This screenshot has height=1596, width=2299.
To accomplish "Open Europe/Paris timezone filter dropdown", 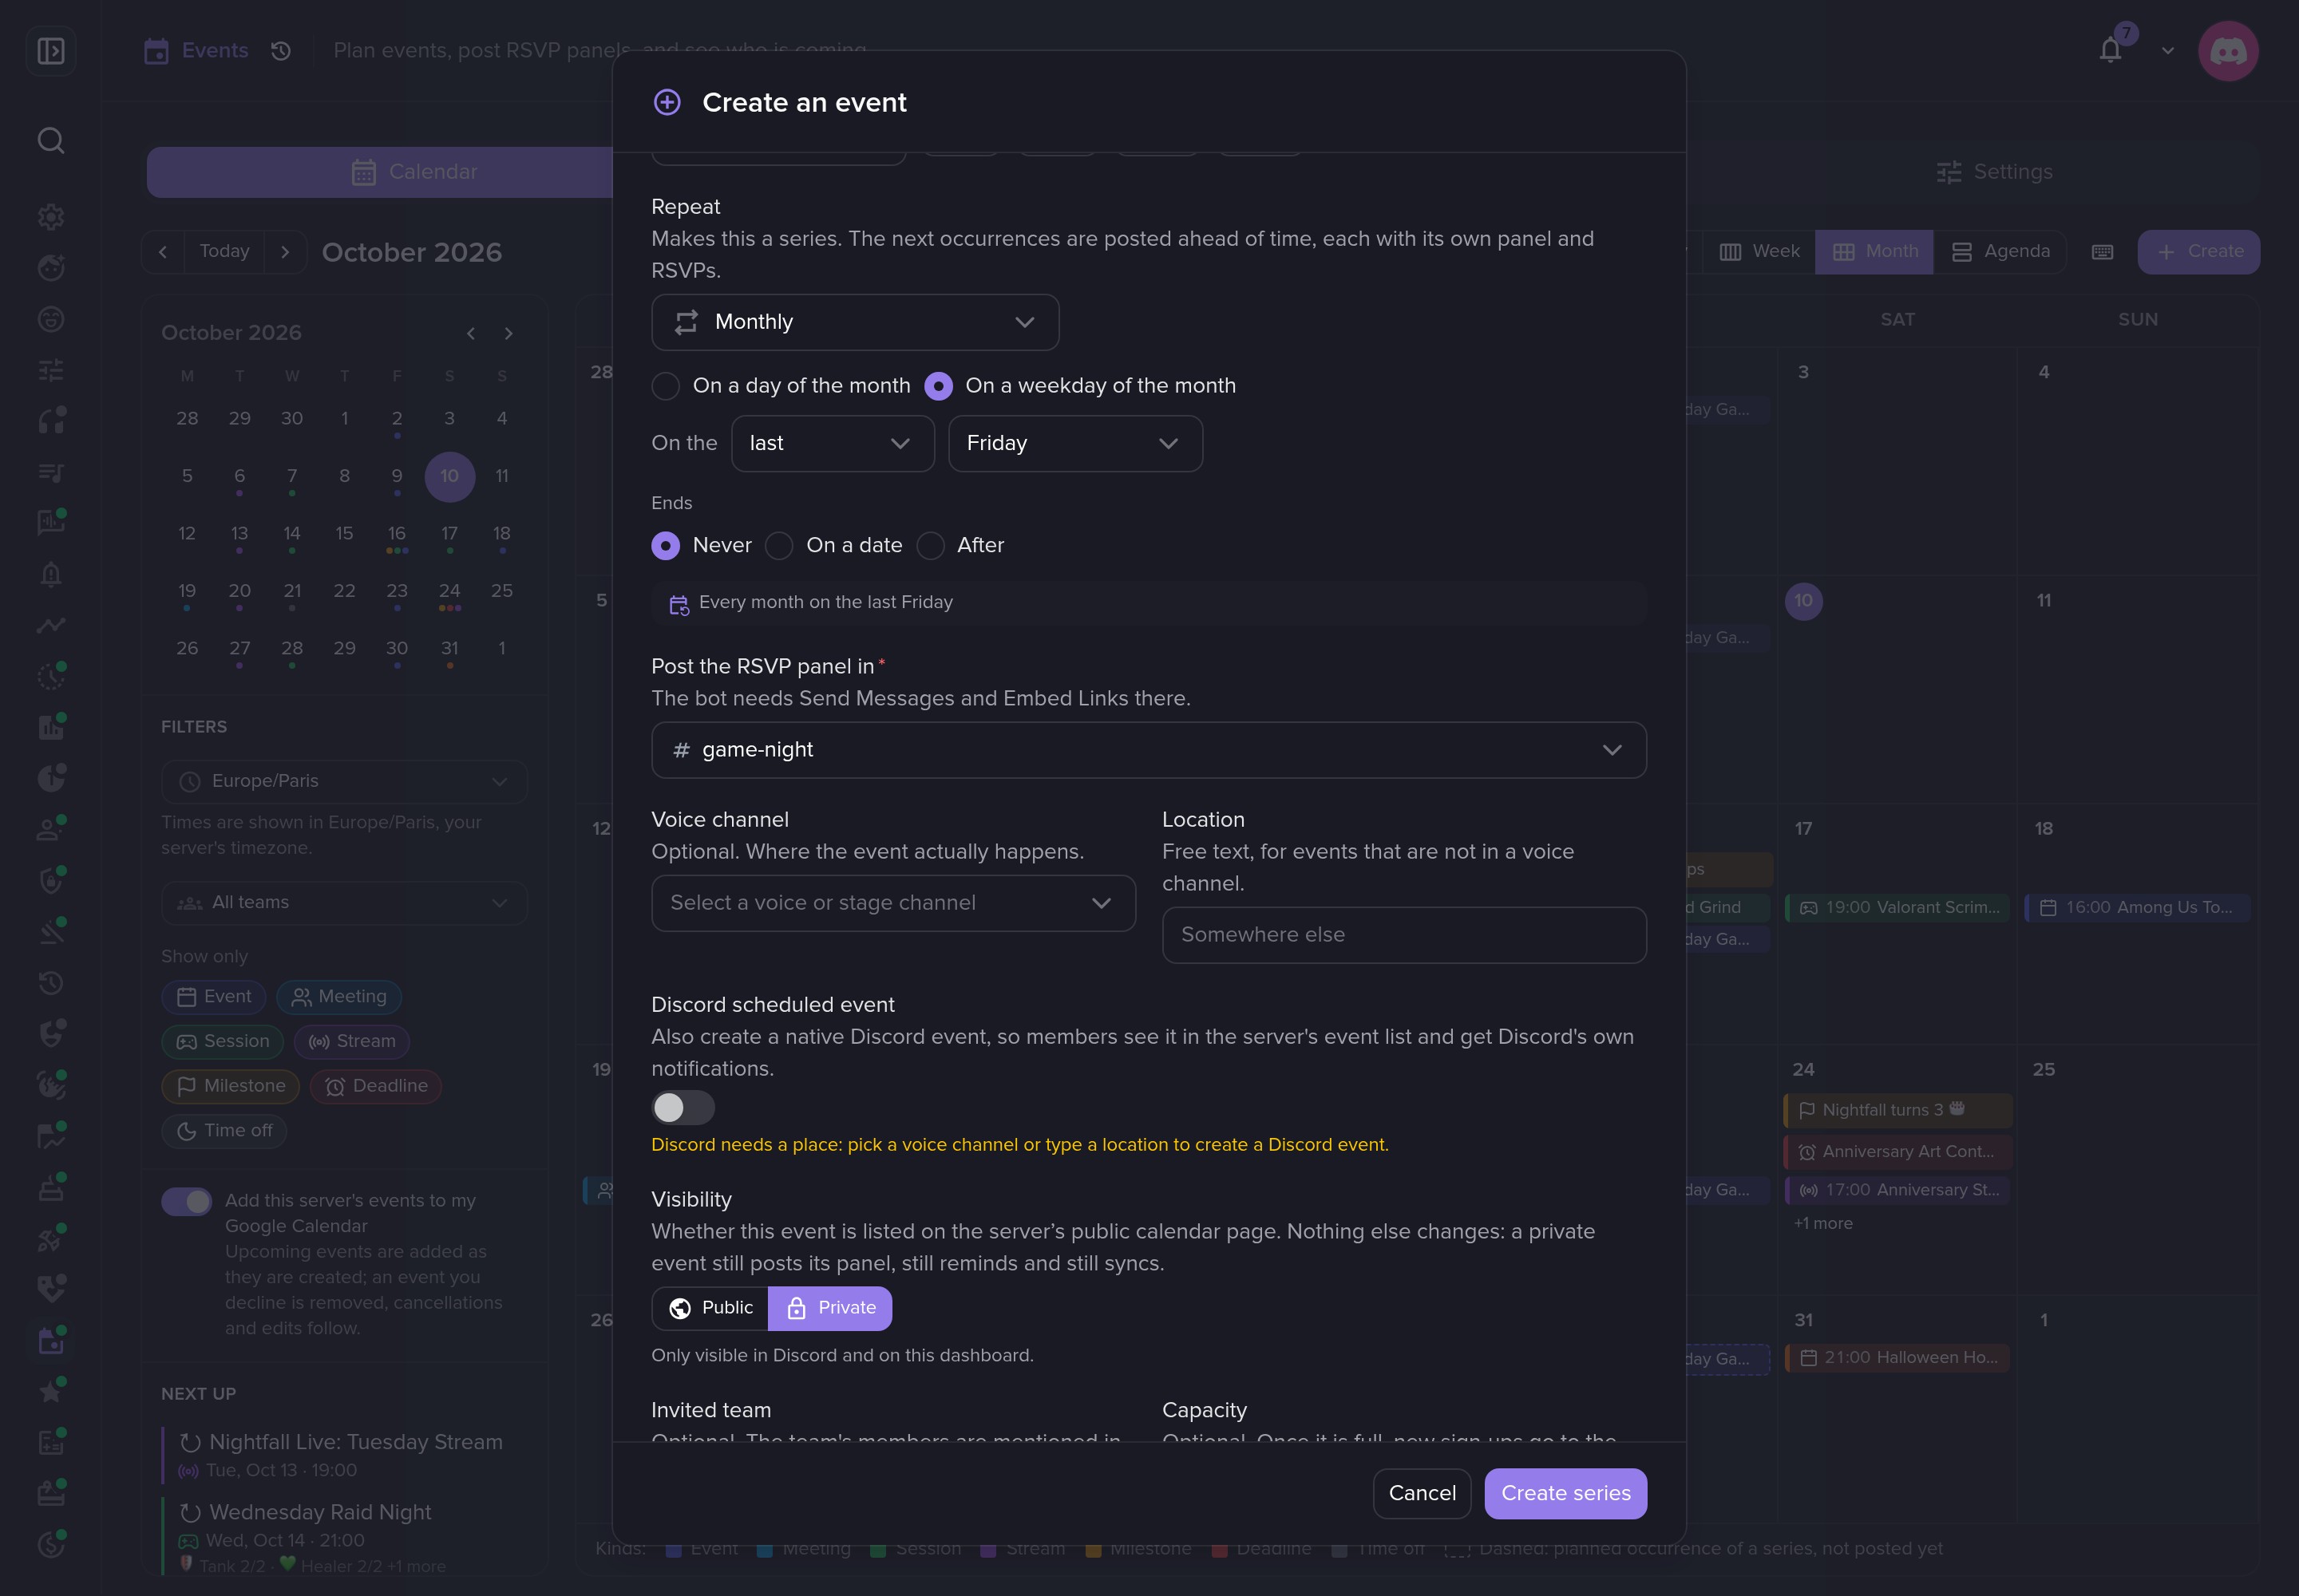I will tap(344, 781).
